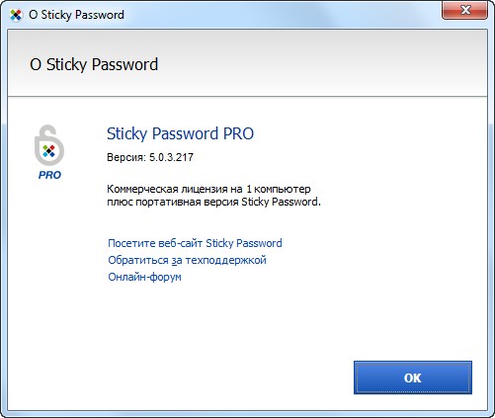Click the blue italic PRO label under logo

(x=49, y=175)
